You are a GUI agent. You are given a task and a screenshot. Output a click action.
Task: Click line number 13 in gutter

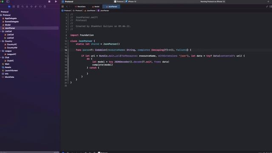[x=66, y=50]
